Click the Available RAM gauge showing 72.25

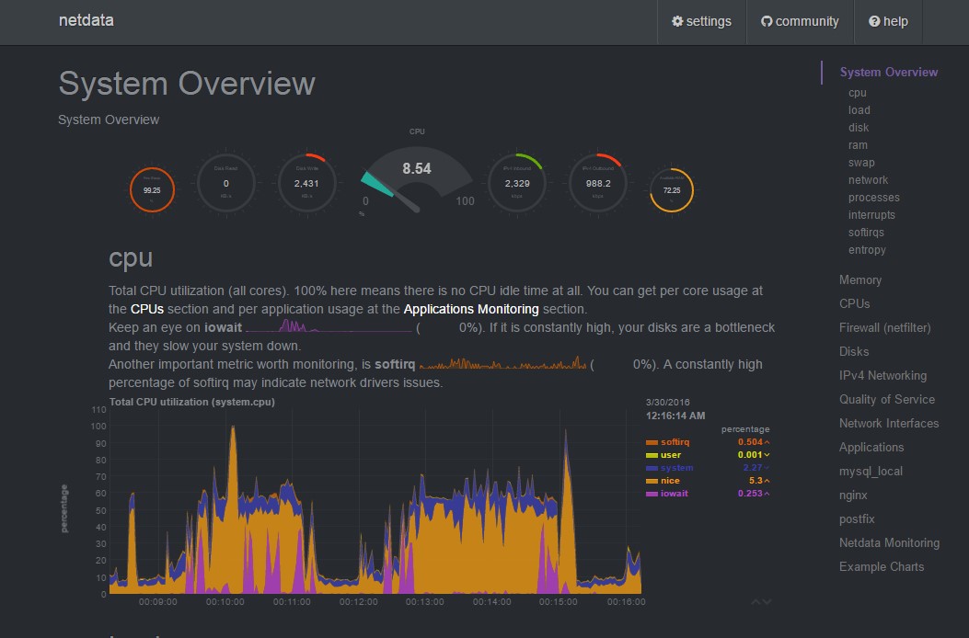point(672,190)
